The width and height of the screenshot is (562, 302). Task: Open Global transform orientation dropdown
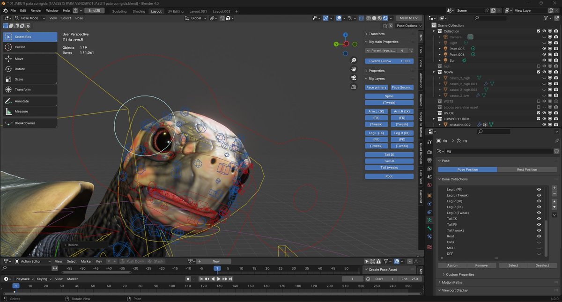tap(196, 18)
